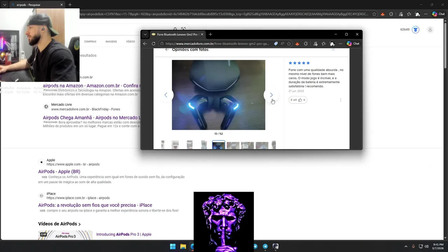Open Extensions puzzle icon in front window
The width and height of the screenshot is (448, 252).
(306, 44)
